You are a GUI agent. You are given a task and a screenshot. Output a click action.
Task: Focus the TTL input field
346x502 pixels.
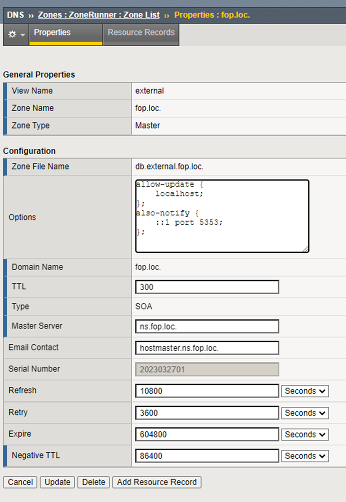(207, 287)
